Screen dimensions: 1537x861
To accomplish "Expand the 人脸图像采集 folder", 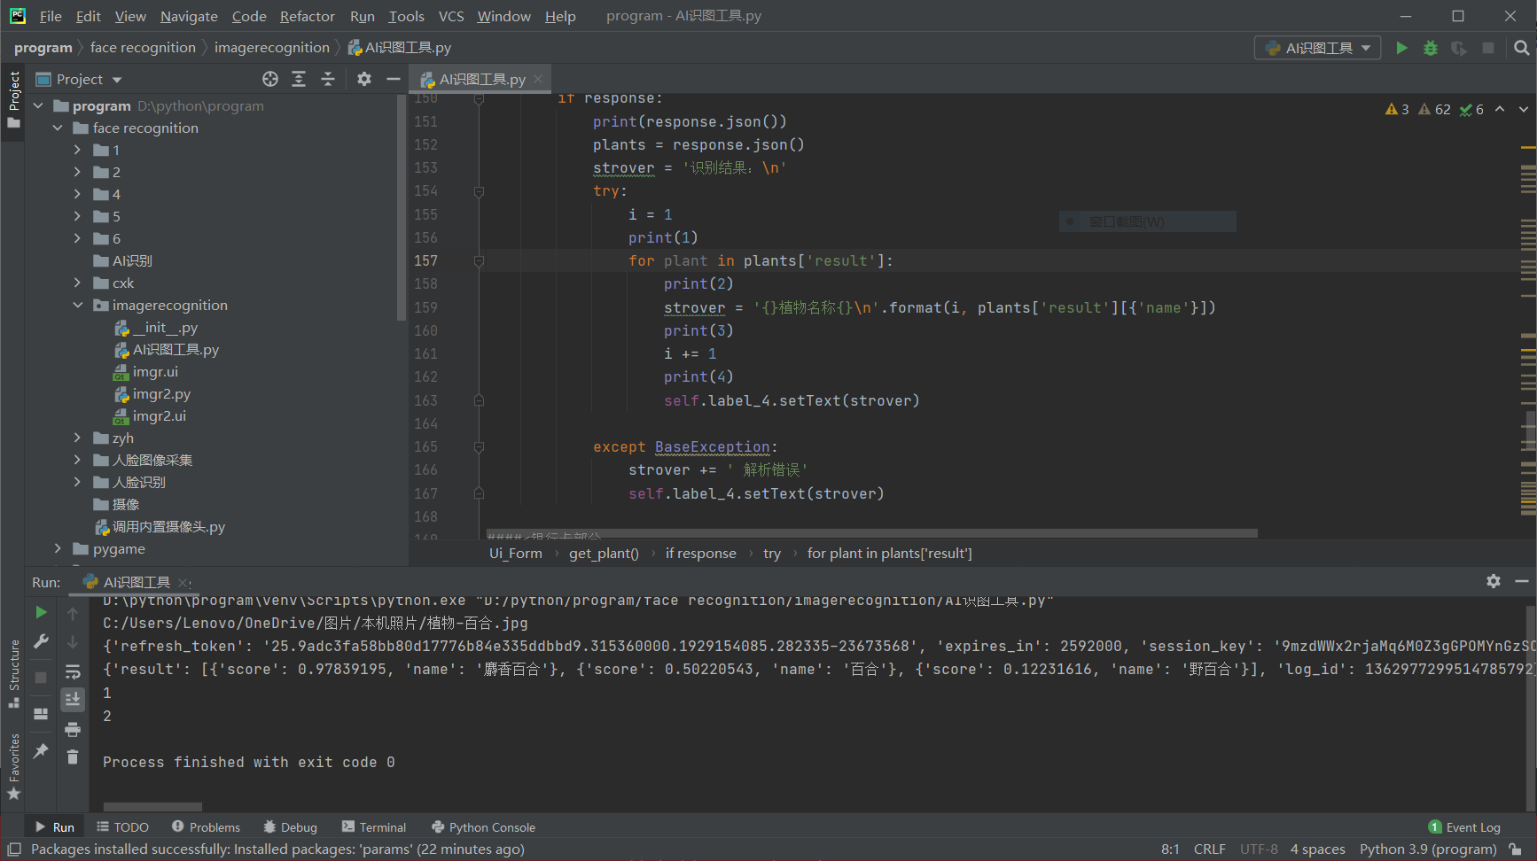I will tap(77, 460).
